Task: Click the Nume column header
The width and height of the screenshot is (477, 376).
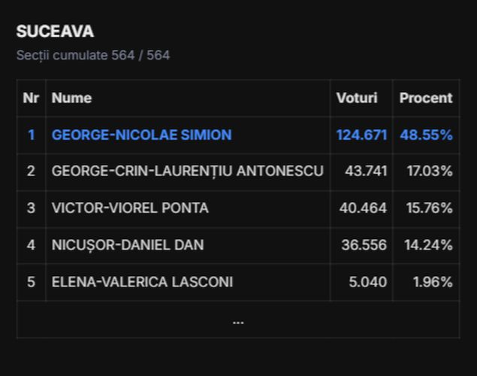Action: coord(72,98)
